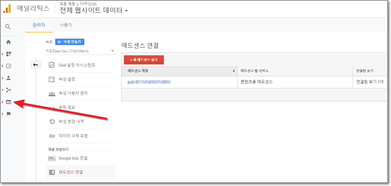Click GA4 설정 어시스턴트 clipboard icon
The width and height of the screenshot is (391, 186).
[x=52, y=65]
